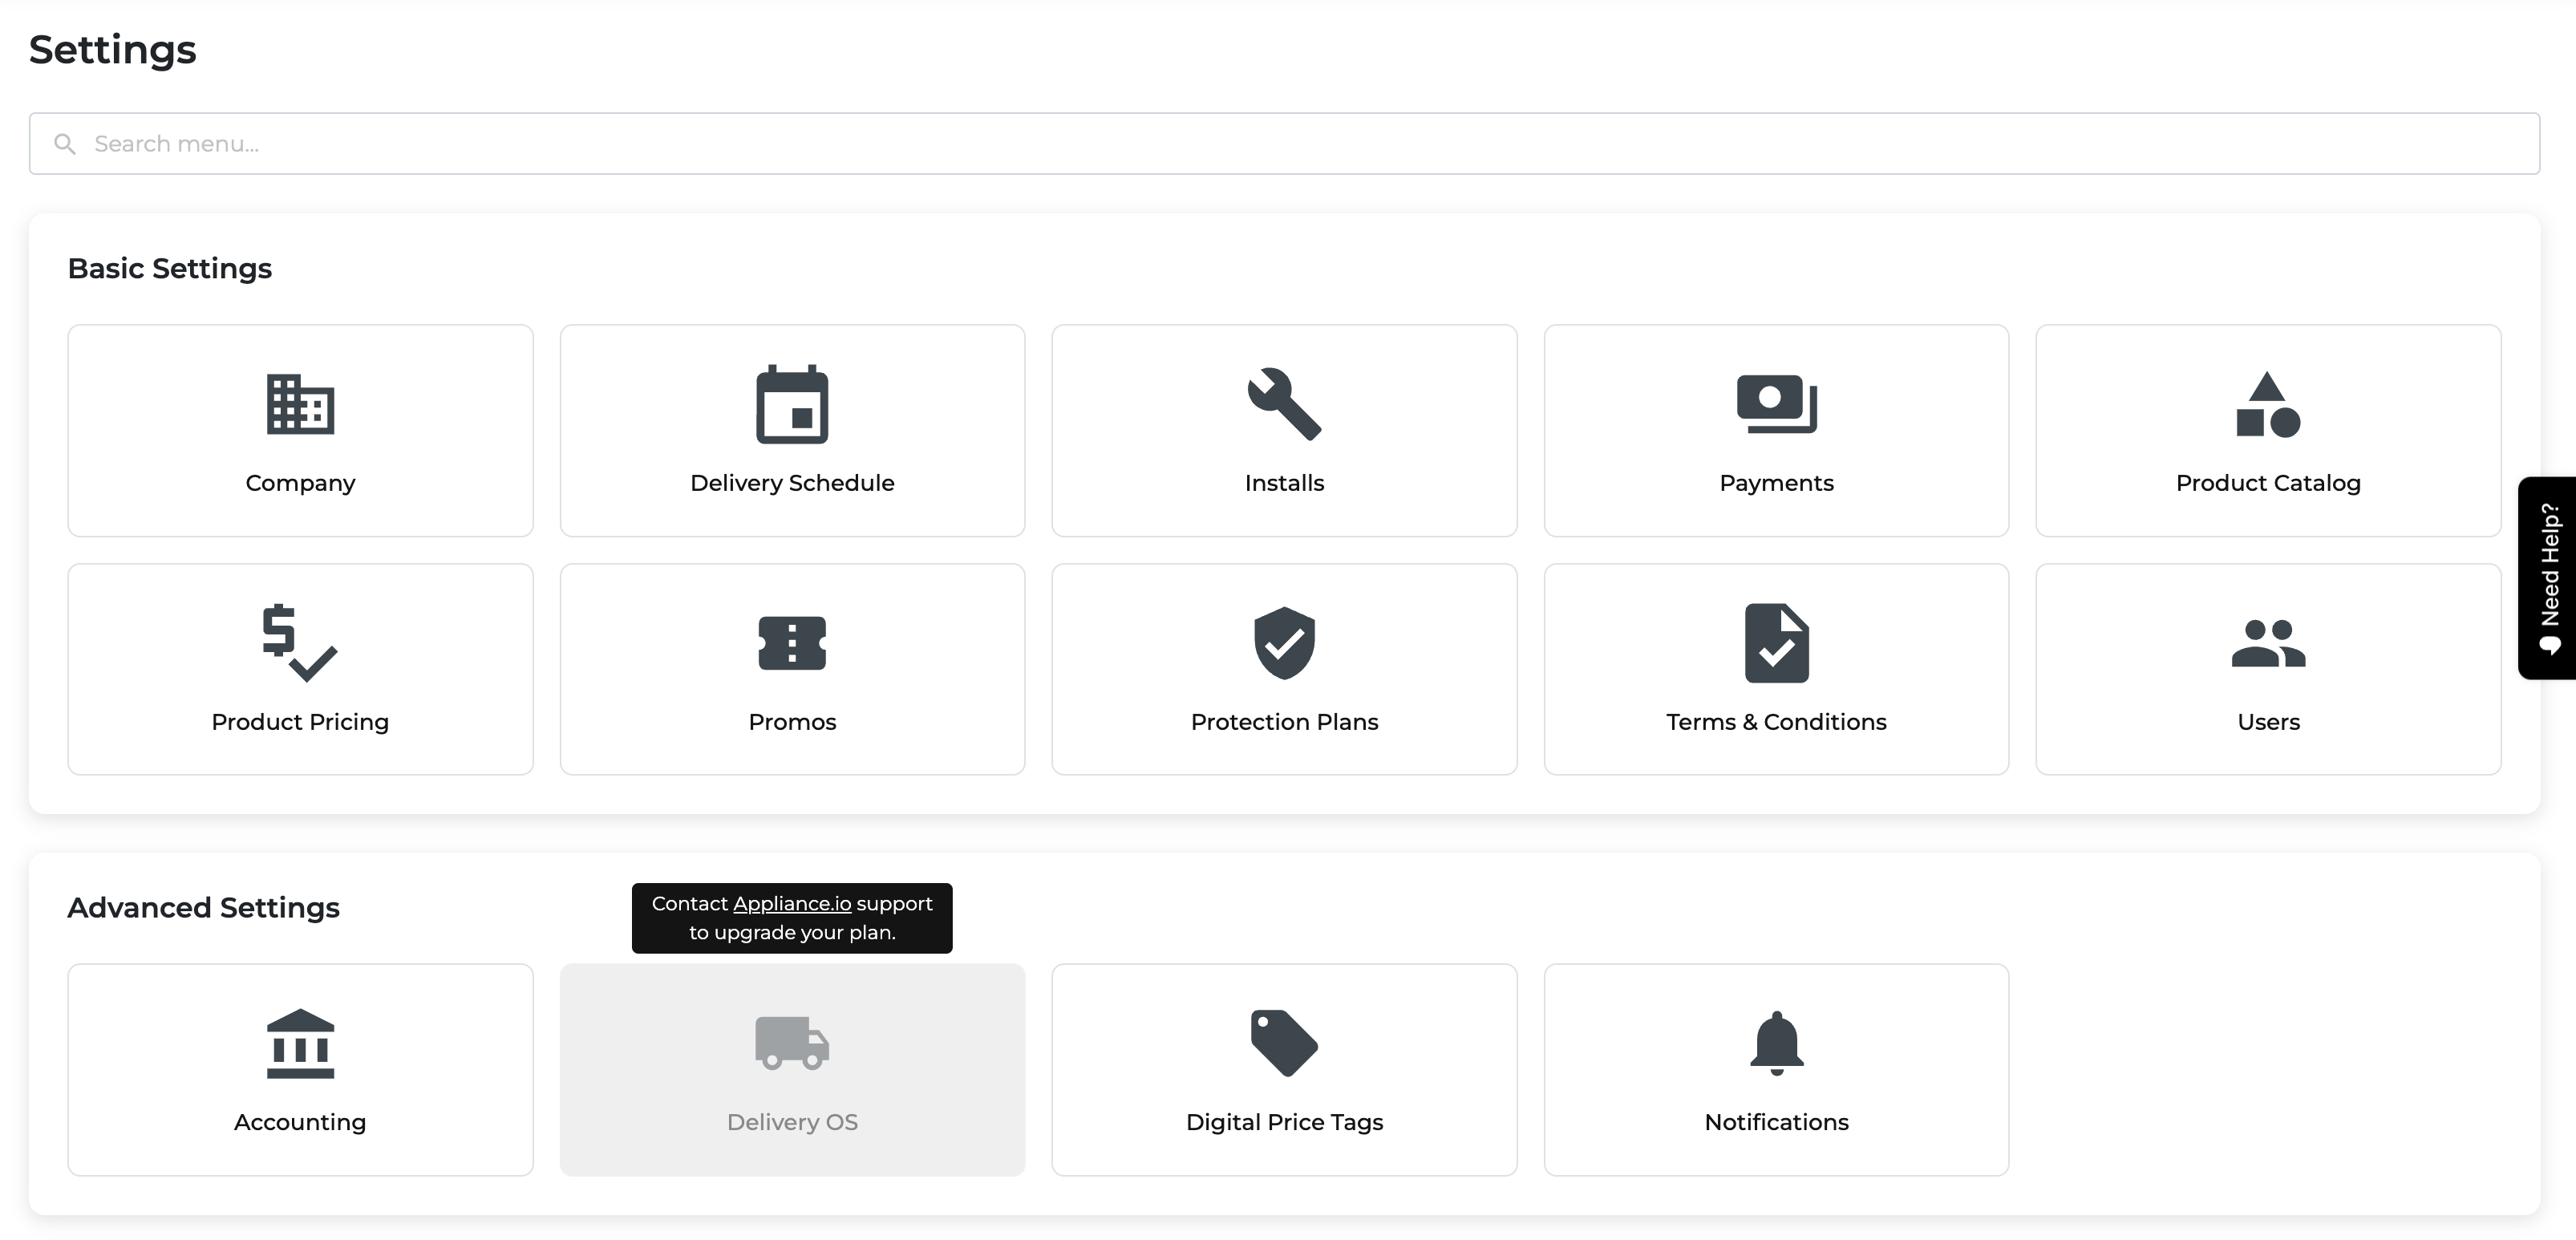Click the Product Pricing dollar-check icon

299,643
